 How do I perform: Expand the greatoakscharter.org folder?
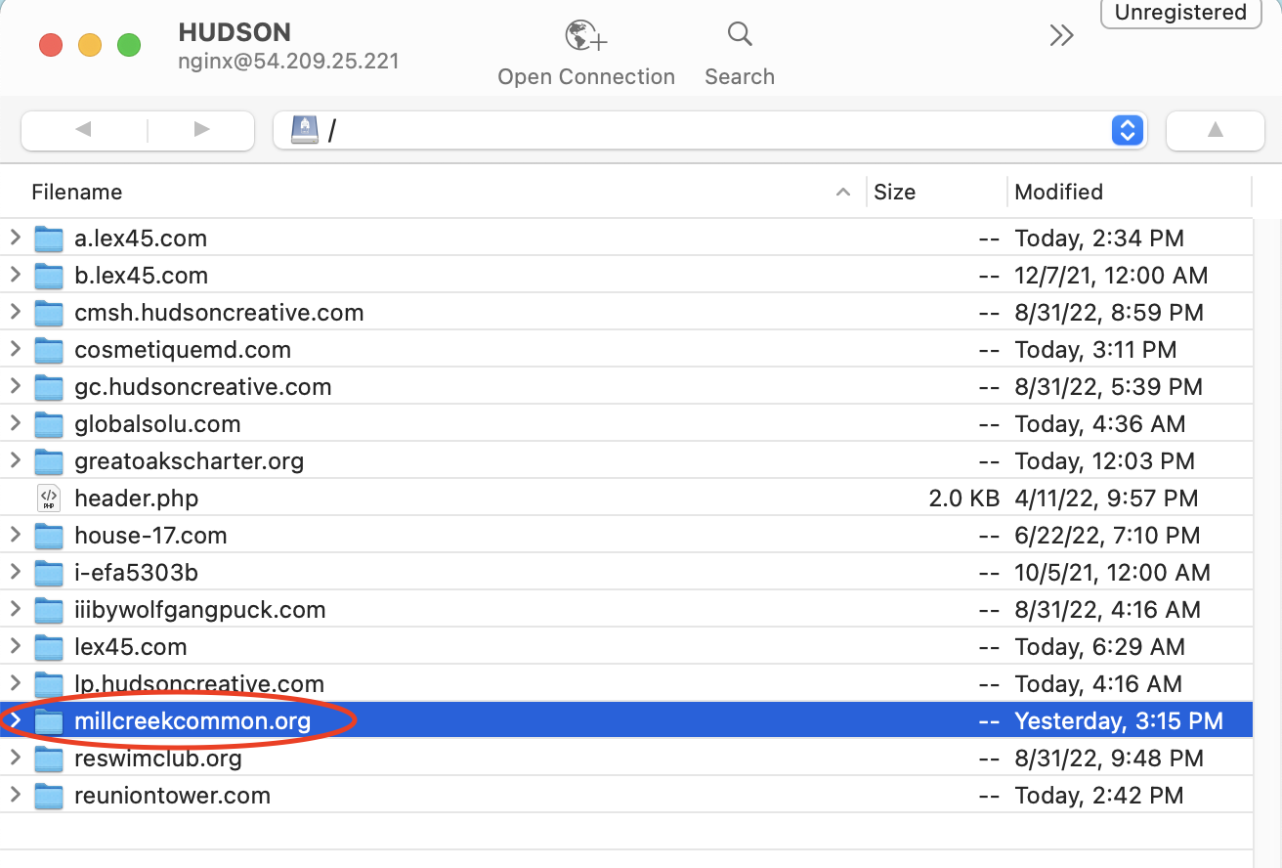(x=15, y=460)
